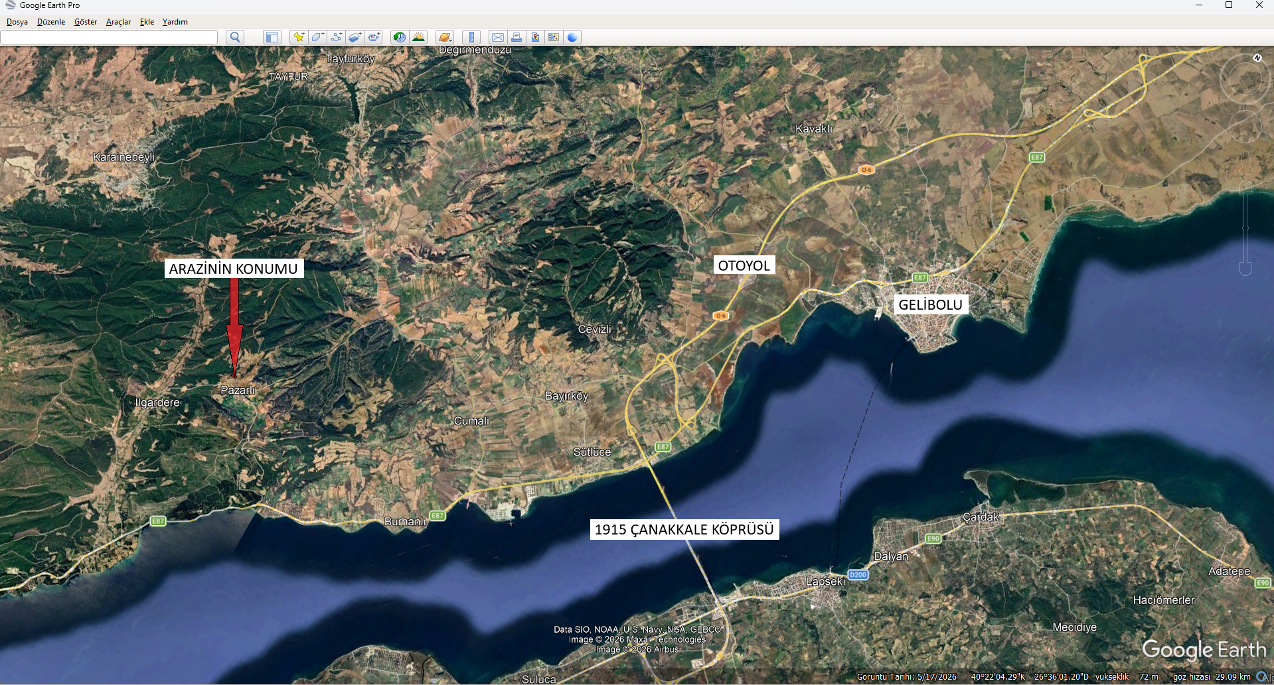Click the Çardak map label
Image resolution: width=1274 pixels, height=685 pixels.
981,517
